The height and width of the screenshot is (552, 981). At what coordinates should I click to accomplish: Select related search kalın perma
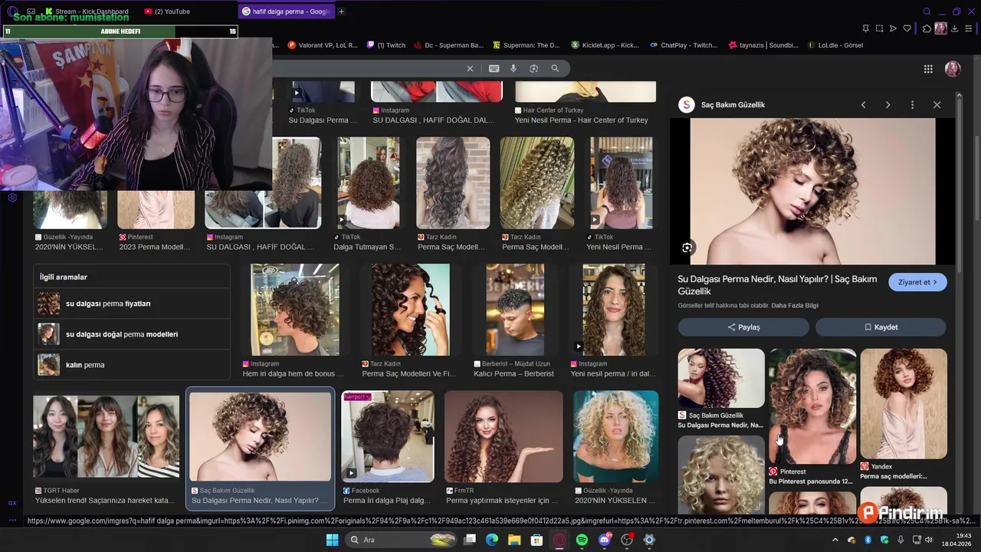pos(132,365)
